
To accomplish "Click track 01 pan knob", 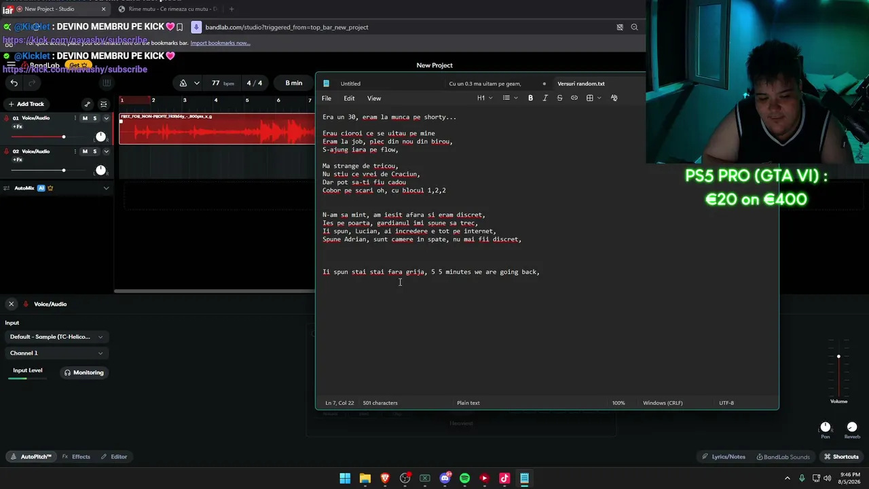I will point(100,137).
